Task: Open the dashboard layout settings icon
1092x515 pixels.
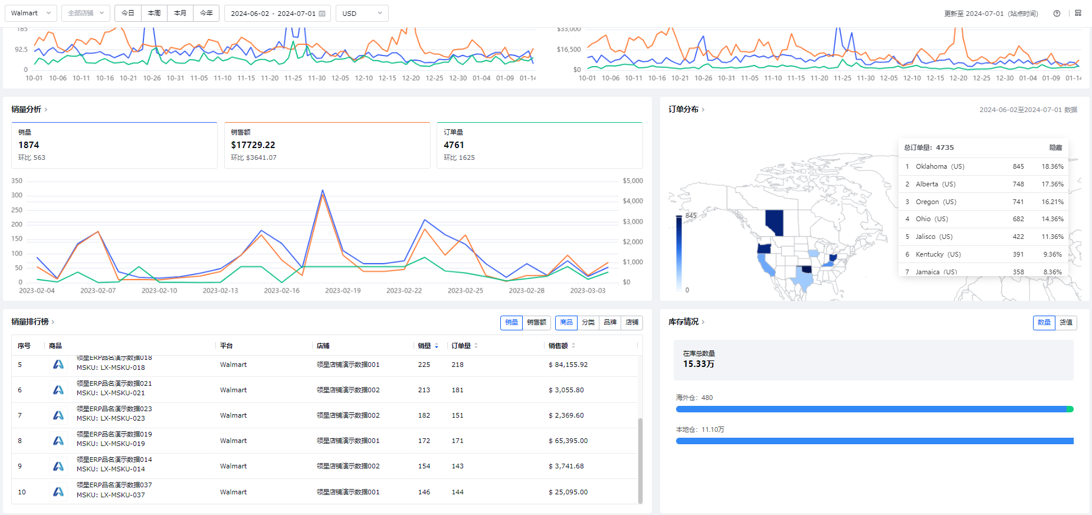Action: pyautogui.click(x=1078, y=13)
